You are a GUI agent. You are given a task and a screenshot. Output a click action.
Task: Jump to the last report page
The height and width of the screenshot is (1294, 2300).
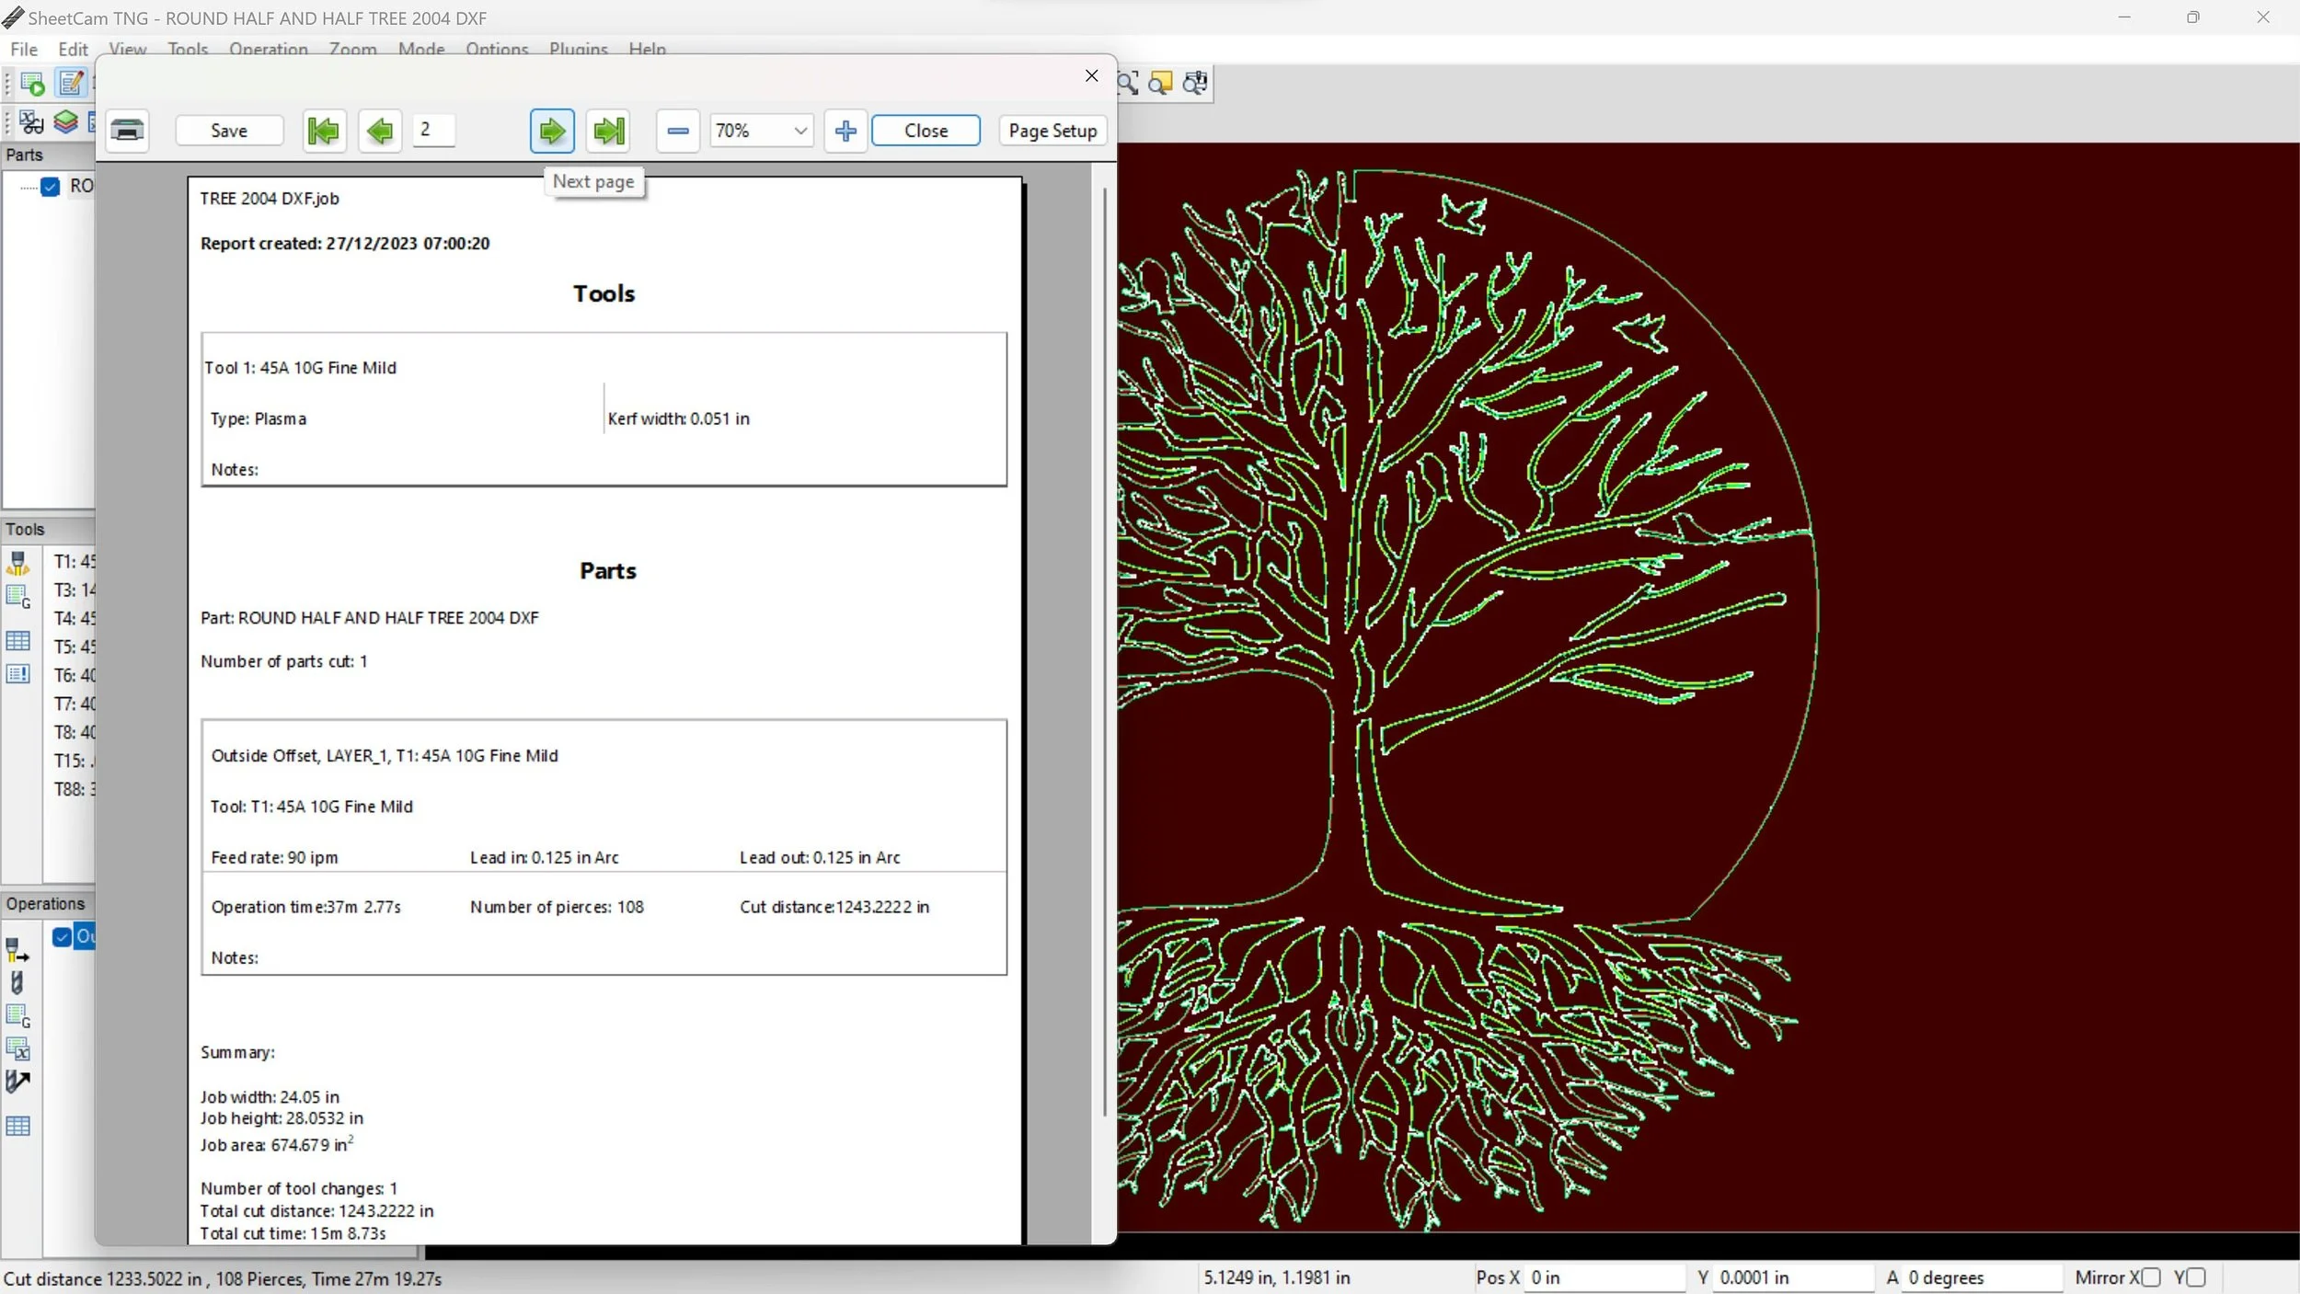[608, 131]
